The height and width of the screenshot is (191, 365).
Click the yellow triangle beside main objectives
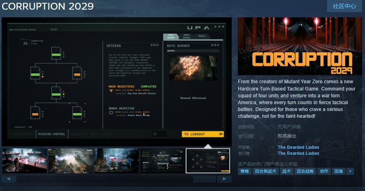(111, 91)
